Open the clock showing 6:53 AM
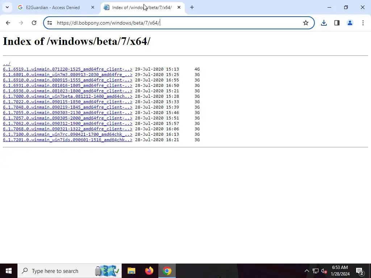 (x=340, y=271)
